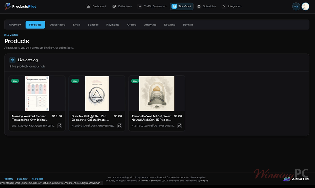Viewport: 315px width, 188px height.
Task: Open Terracotta Wall Art Set thumbnail
Action: pyautogui.click(x=157, y=93)
